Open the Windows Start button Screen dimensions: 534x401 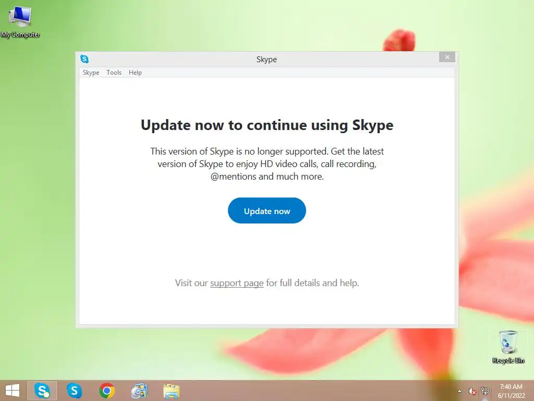click(13, 391)
